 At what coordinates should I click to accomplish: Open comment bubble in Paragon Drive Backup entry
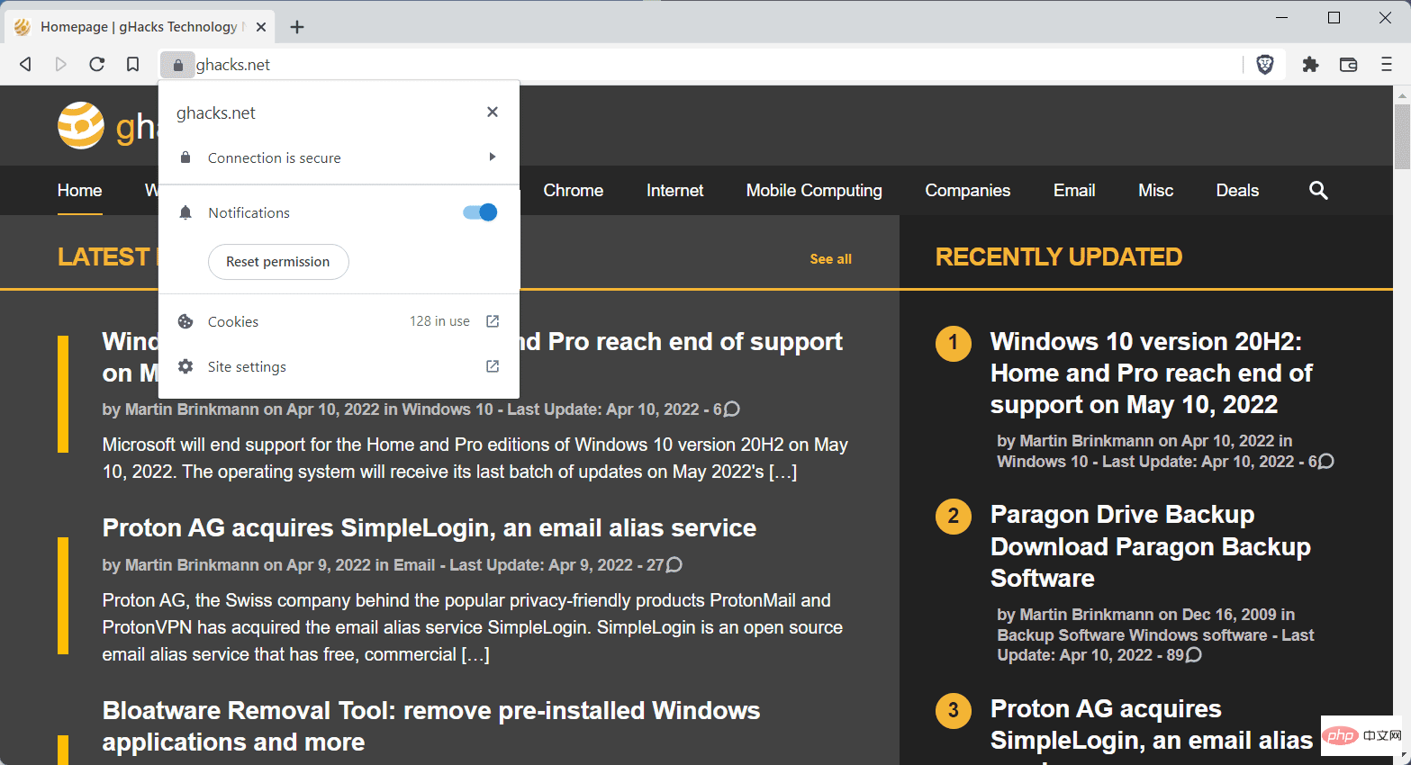[x=1193, y=655]
